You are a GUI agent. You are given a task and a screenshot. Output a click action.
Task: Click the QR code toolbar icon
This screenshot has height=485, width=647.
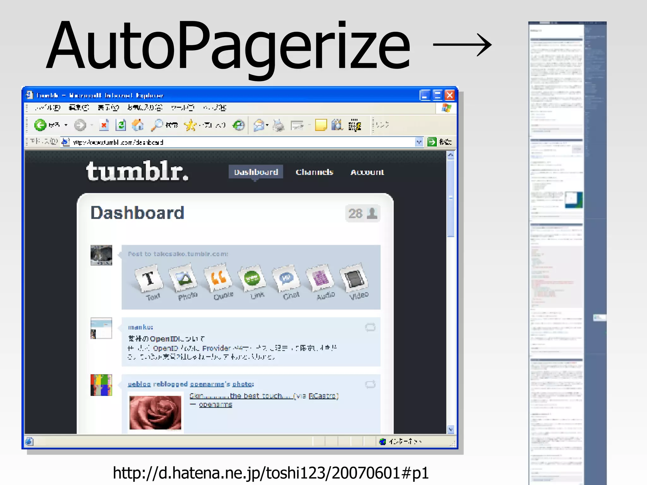click(355, 125)
